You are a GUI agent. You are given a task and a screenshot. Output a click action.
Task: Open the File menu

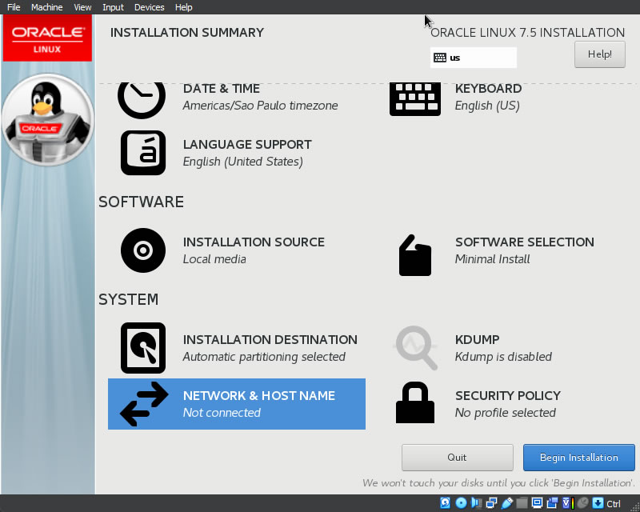pos(14,7)
